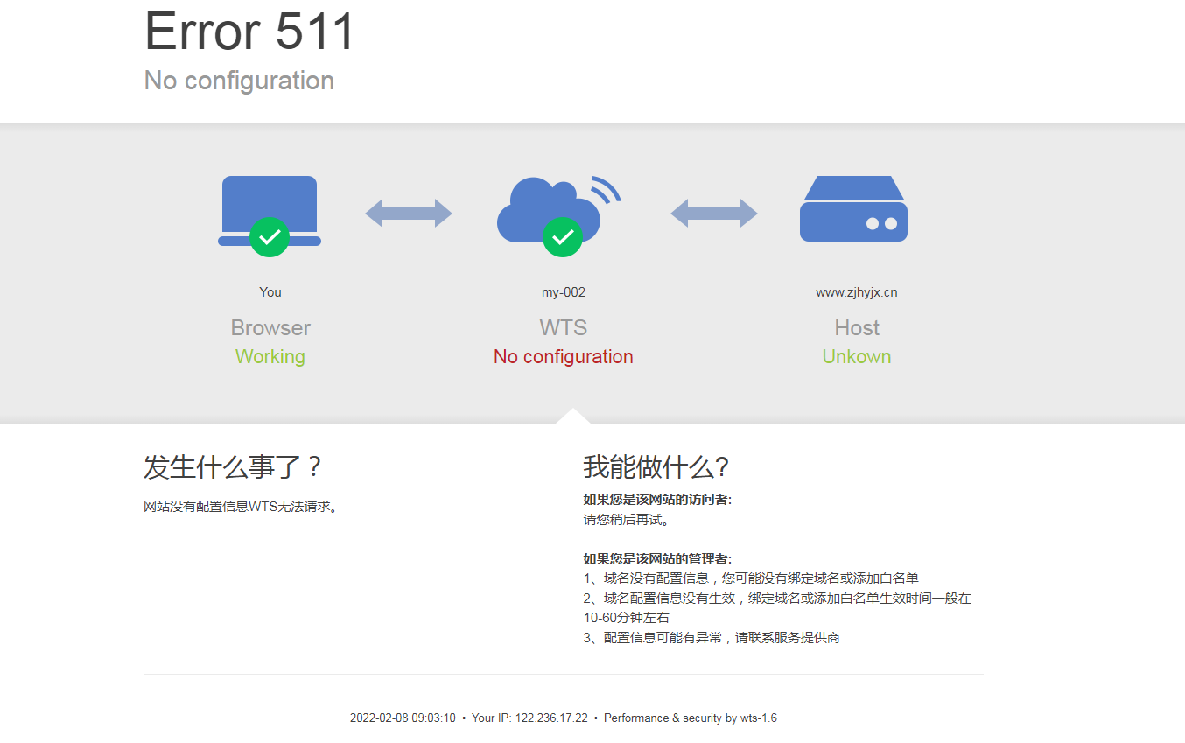Click the Error 511 heading
The height and width of the screenshot is (743, 1185).
point(249,32)
